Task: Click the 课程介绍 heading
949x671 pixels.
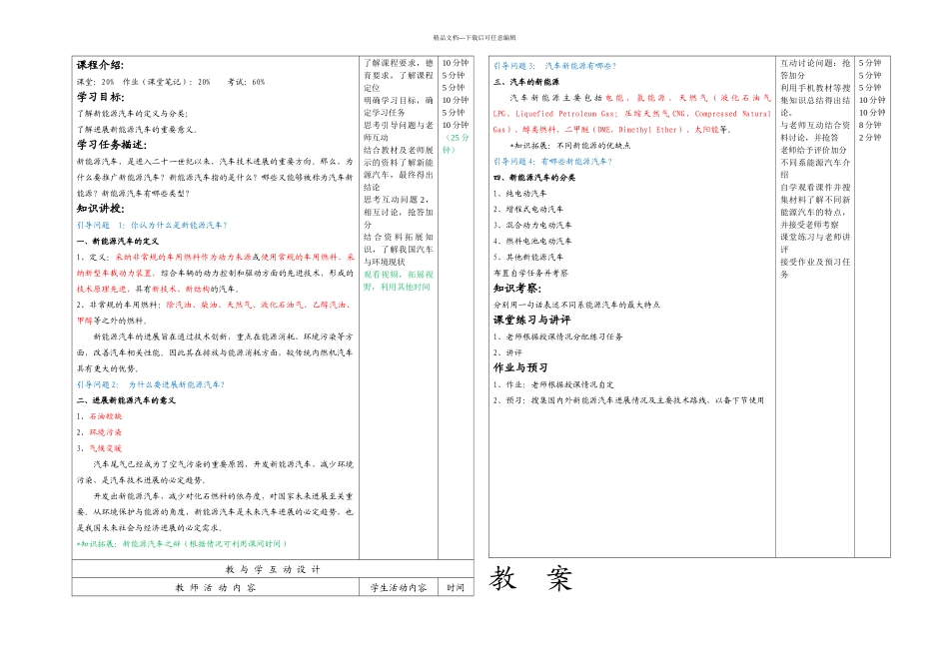Action: point(100,66)
